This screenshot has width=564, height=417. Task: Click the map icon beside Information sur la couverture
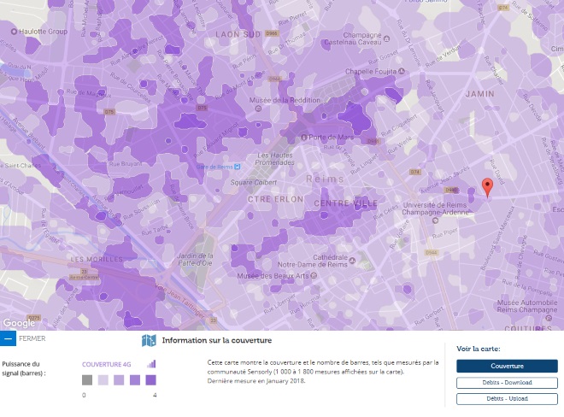pos(149,340)
